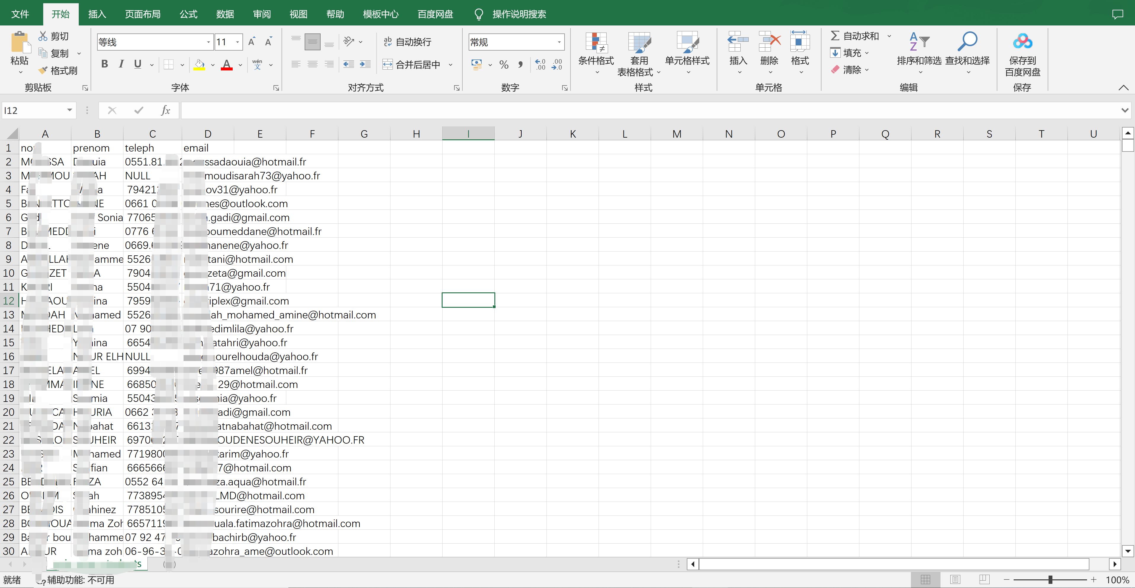Pick the yellow fill color swatch
Image resolution: width=1135 pixels, height=588 pixels.
click(x=199, y=65)
